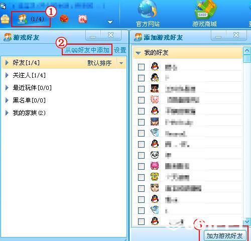Click the 设置 link in friends panel

120,50
